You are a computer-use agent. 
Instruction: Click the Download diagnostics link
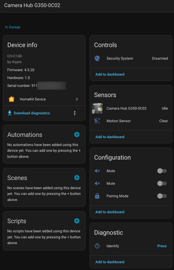(x=32, y=113)
